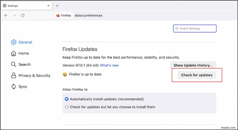Click the Search magnifier icon in sidebar

[x=13, y=64]
